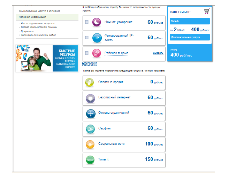Click the blue Отмена ограничений icon
The height and width of the screenshot is (180, 228).
click(x=90, y=114)
